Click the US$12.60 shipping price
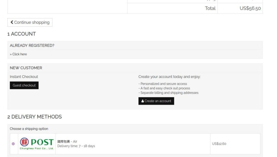Screen dimensions: 277x157 219,144
